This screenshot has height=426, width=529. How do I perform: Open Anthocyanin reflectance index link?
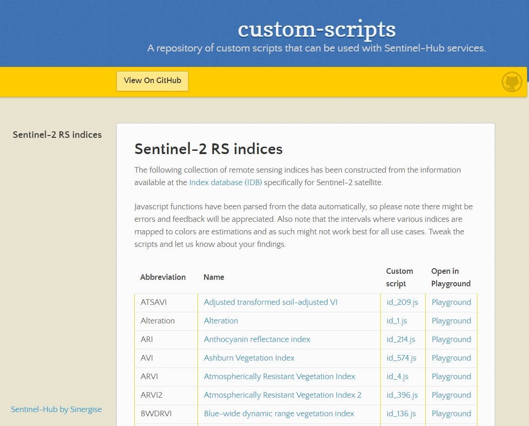[257, 339]
